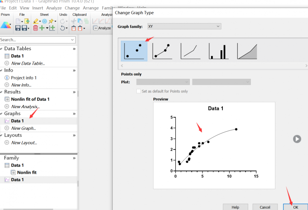Viewport: 308px width, 210px height.
Task: Select the line only graph thumbnail
Action: (x=190, y=51)
